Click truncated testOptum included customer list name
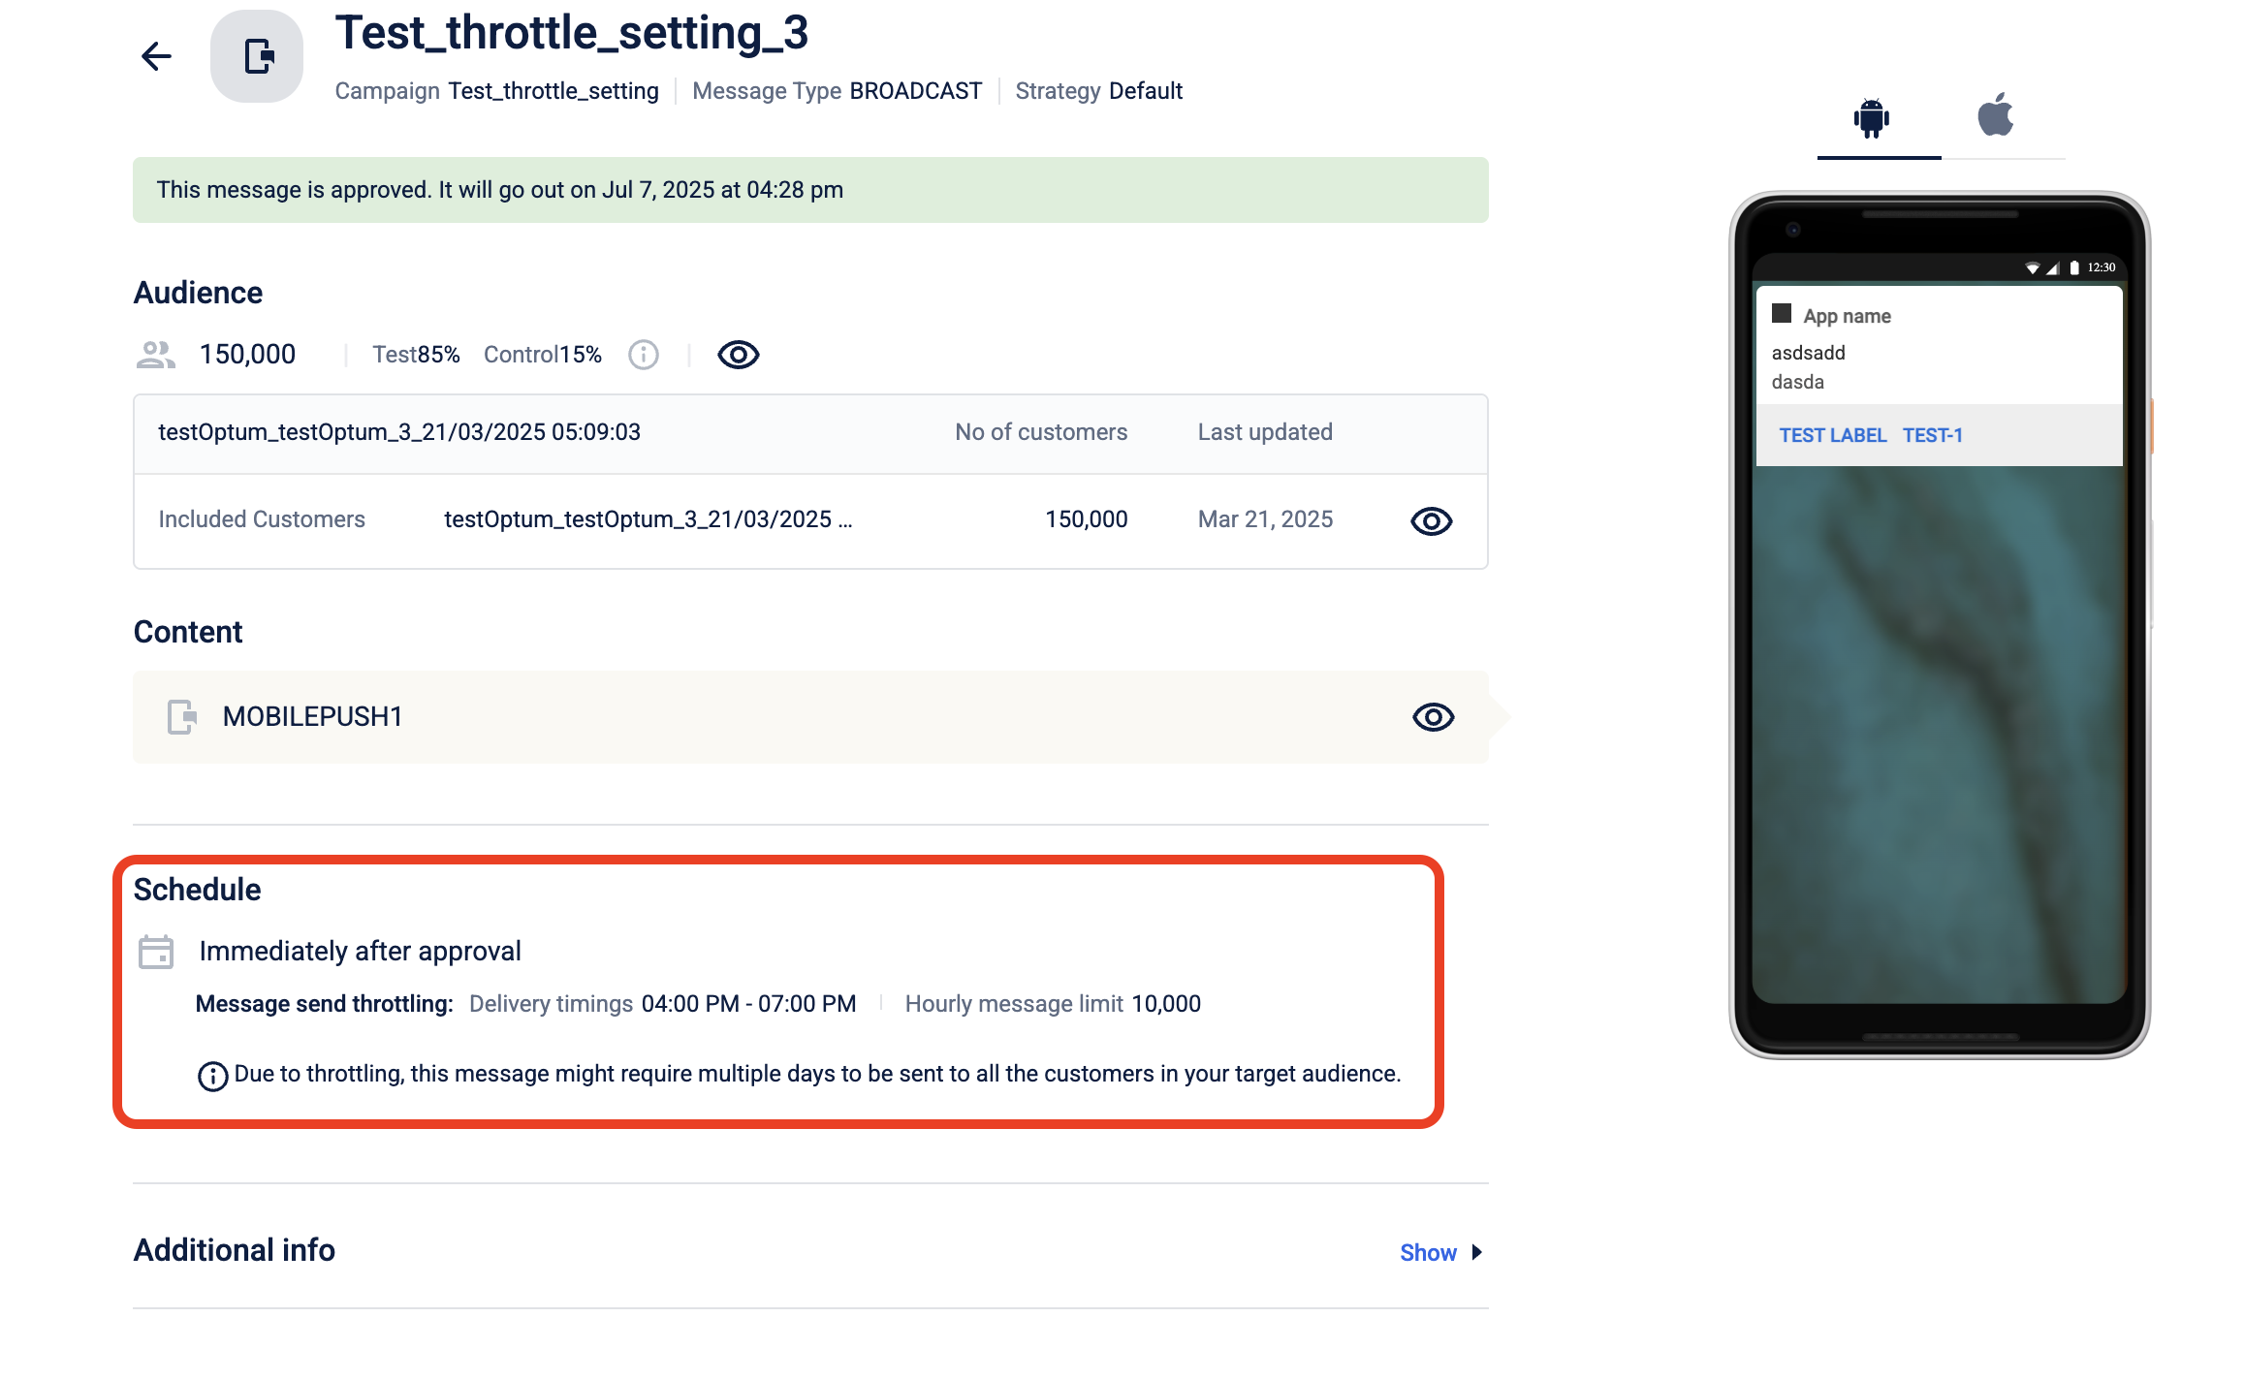 pos(648,519)
